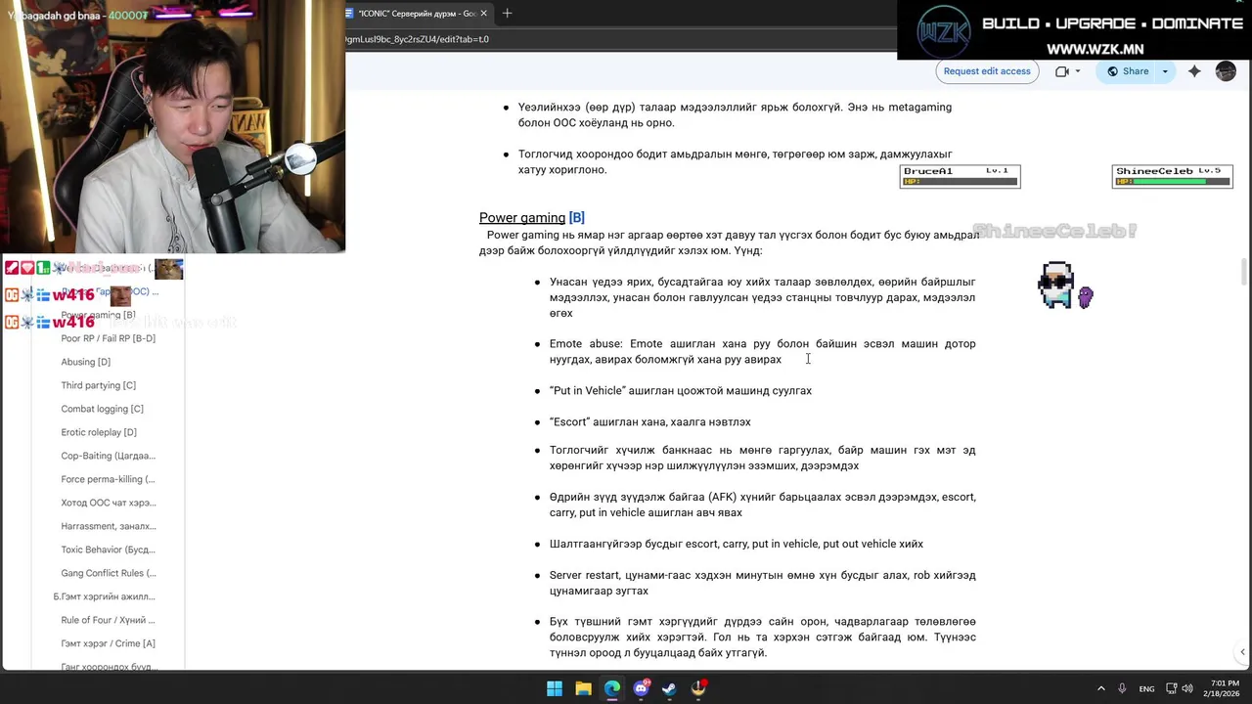Screen dimensions: 1252x704
Task: Click the Emote abuse bullet text
Action: click(763, 352)
